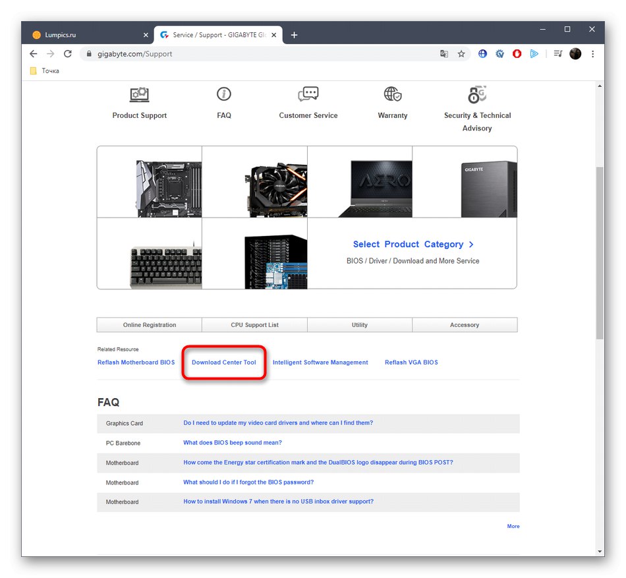Image resolution: width=626 pixels, height=578 pixels.
Task: Click the graphics card product thumbnail
Action: point(255,182)
